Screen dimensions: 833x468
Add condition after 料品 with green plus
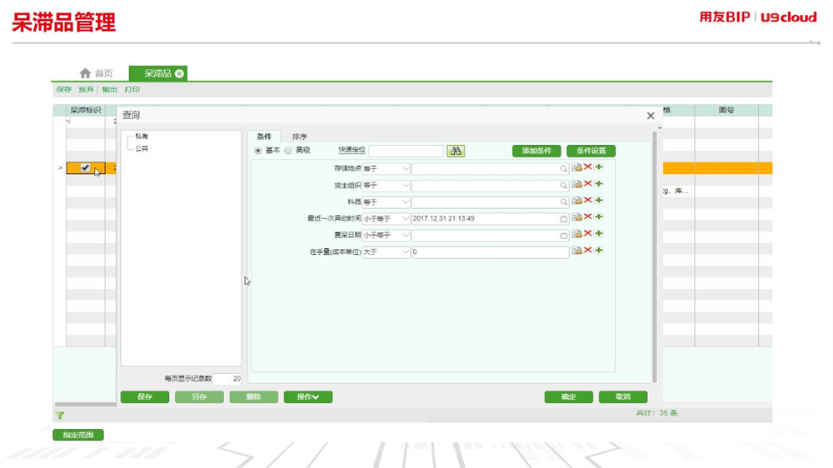pyautogui.click(x=599, y=200)
